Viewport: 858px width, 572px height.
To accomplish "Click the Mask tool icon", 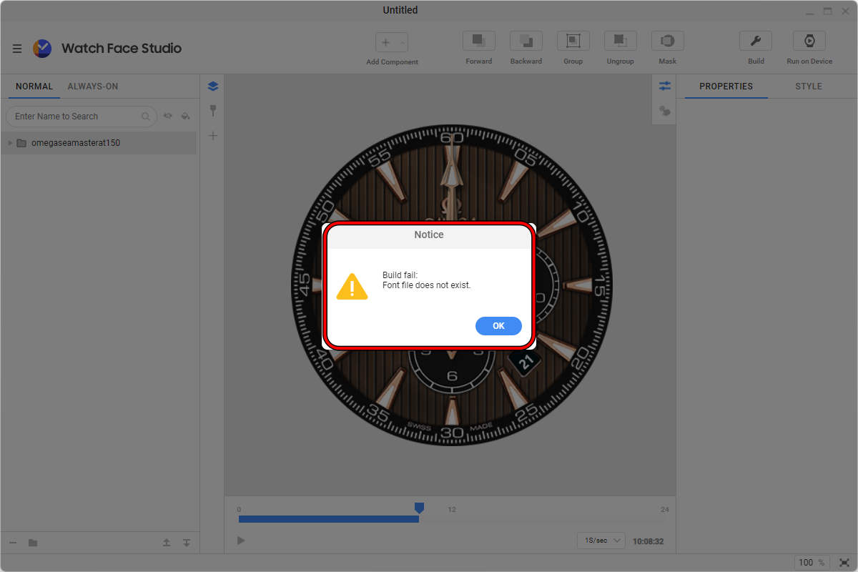I will click(x=668, y=41).
